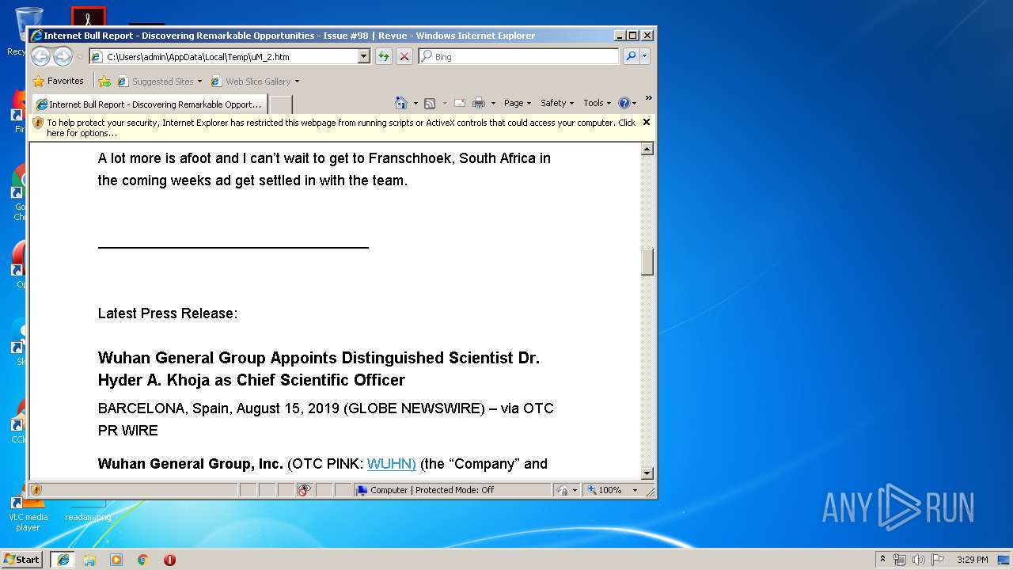Click the vertical scrollbar up arrow

coord(647,149)
